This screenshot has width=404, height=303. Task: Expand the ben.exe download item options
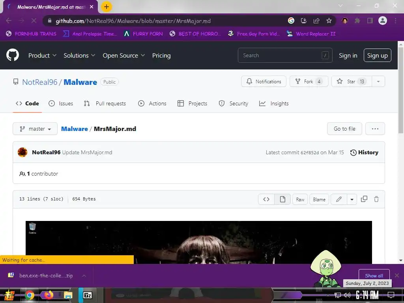(84, 276)
